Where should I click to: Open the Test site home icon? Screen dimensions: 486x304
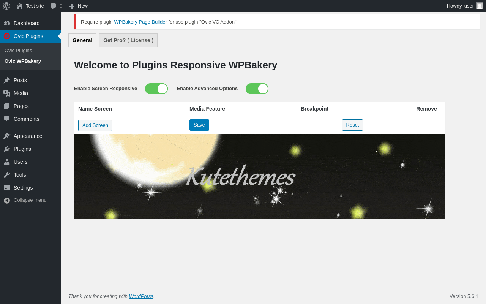(20, 6)
